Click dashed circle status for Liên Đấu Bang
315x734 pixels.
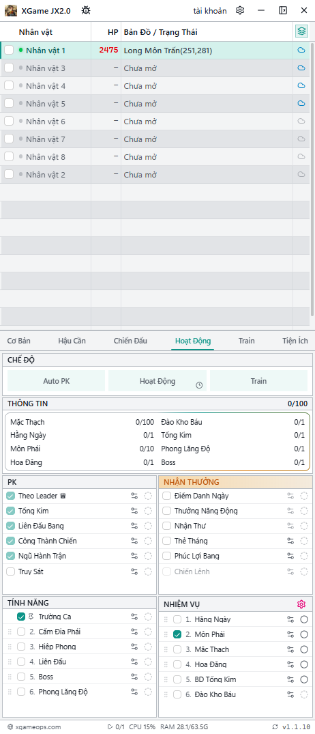148,526
